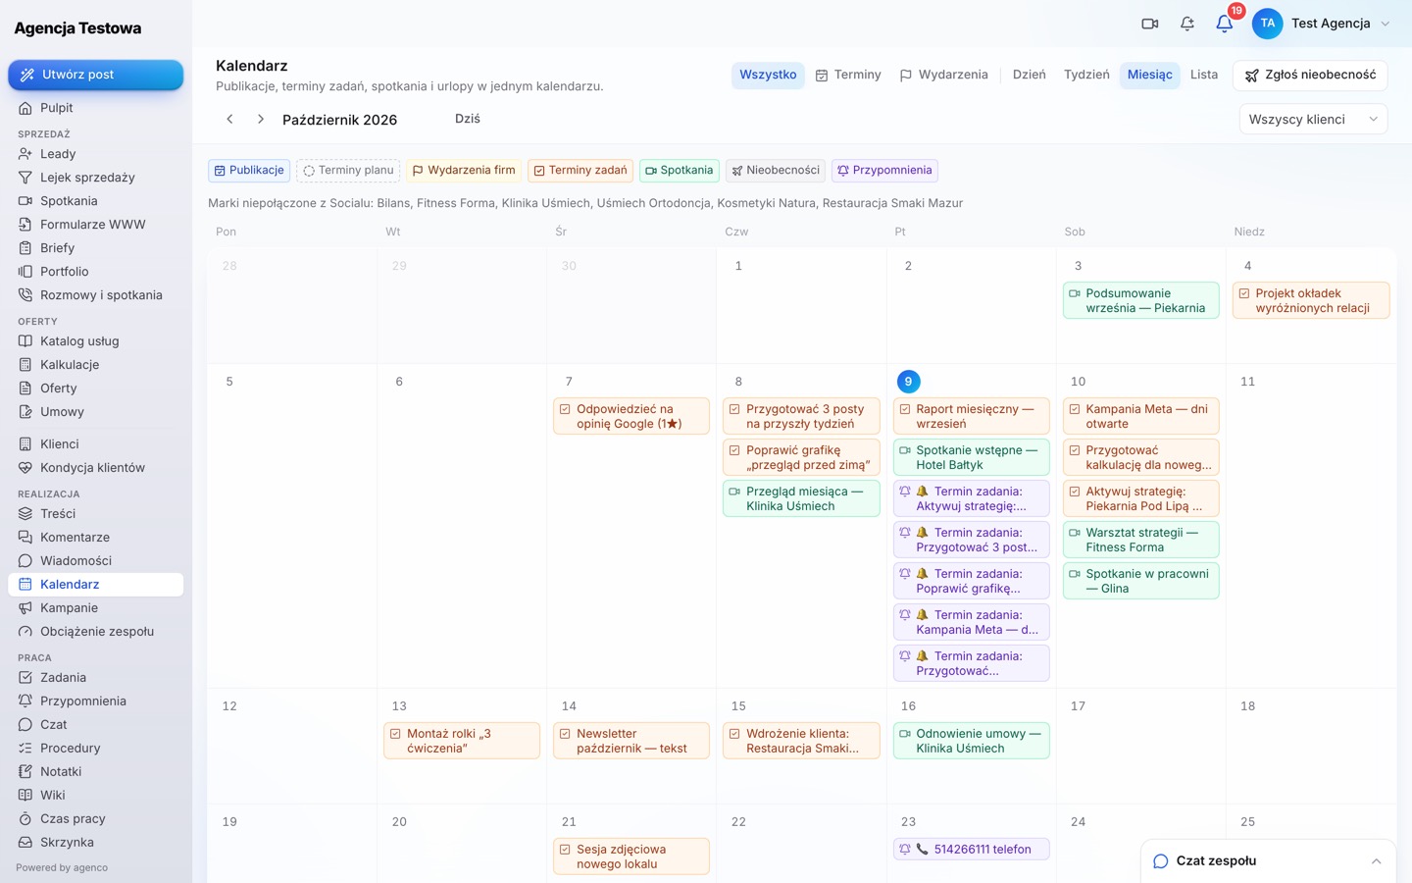This screenshot has width=1412, height=883.
Task: Expand the Czat zespołu panel
Action: (x=1269, y=861)
